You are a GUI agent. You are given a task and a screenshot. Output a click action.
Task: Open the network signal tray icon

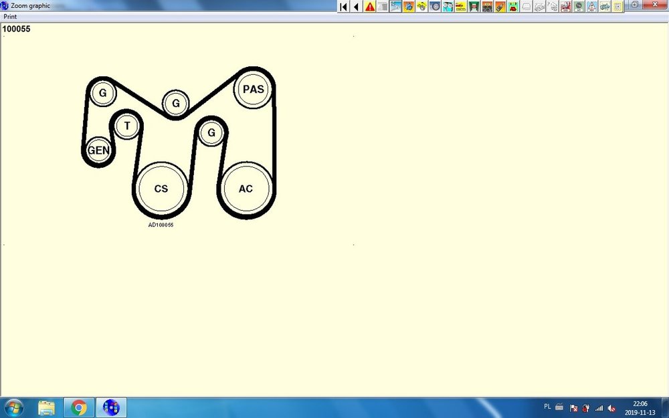(599, 407)
